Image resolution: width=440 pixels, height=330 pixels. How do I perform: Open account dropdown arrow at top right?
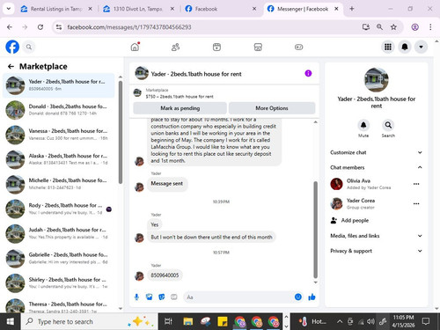[x=421, y=47]
